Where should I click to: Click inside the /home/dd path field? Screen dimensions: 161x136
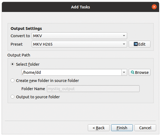[72, 72]
